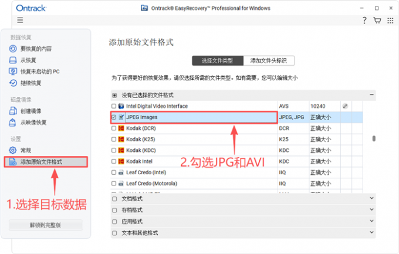Select 恢复未启动的 PC in sidebar
399x254 pixels.
(40, 72)
